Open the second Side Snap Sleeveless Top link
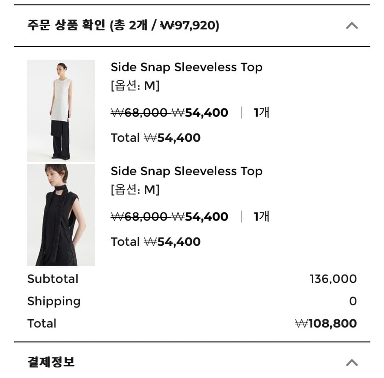Screen dimensions: 384x378 click(x=186, y=171)
